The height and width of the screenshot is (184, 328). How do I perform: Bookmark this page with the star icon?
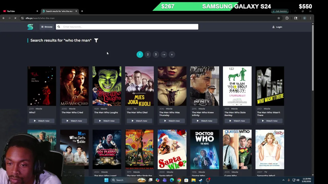pos(279,18)
